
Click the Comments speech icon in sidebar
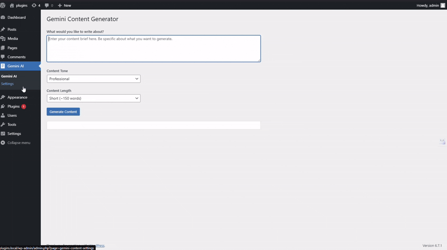(3, 57)
